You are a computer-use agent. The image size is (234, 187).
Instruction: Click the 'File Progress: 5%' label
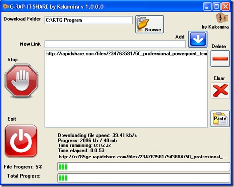(x=23, y=167)
